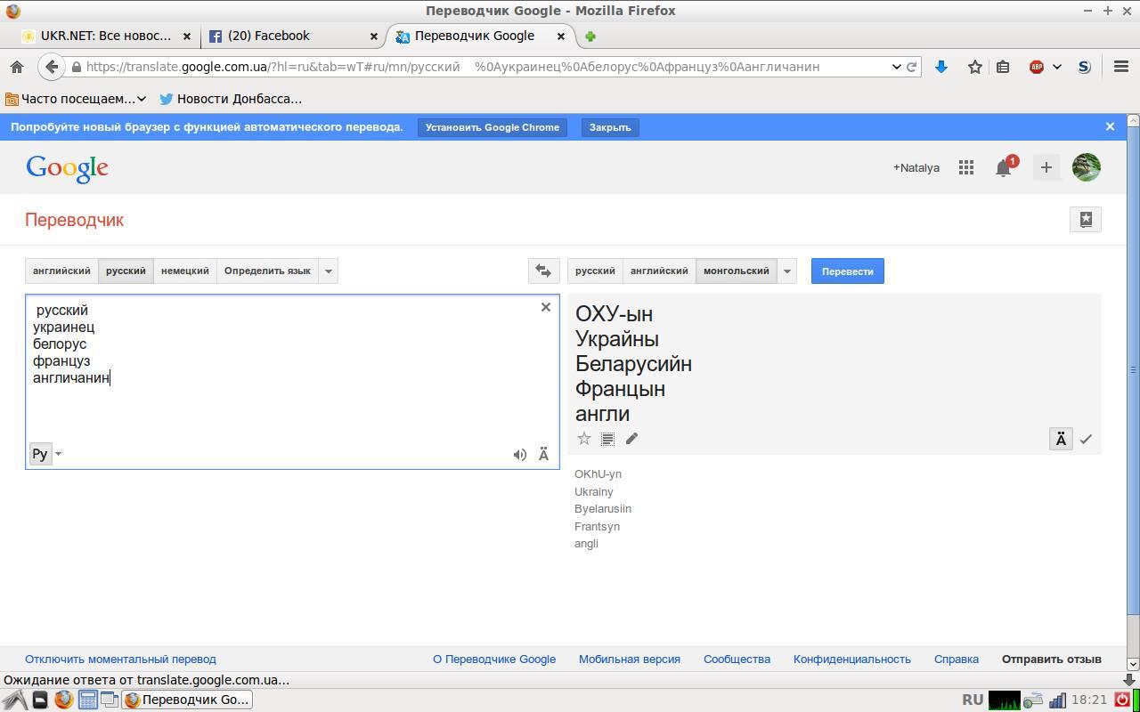Close the blue Chrome promo bar X

pos(1110,126)
